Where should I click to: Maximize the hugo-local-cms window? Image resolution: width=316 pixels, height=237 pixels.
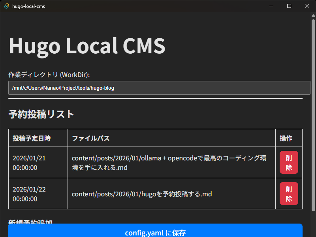(289, 6)
